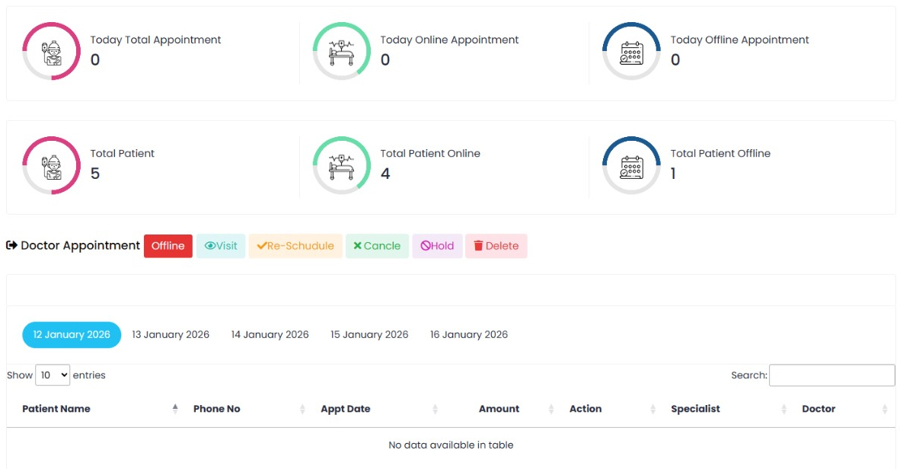The image size is (903, 469).
Task: Open the 16 January 2026 date tab
Action: pyautogui.click(x=469, y=335)
